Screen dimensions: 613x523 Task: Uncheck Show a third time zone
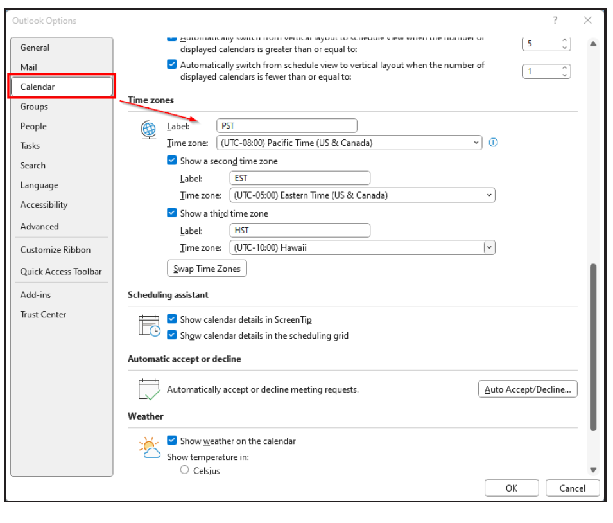pos(171,213)
